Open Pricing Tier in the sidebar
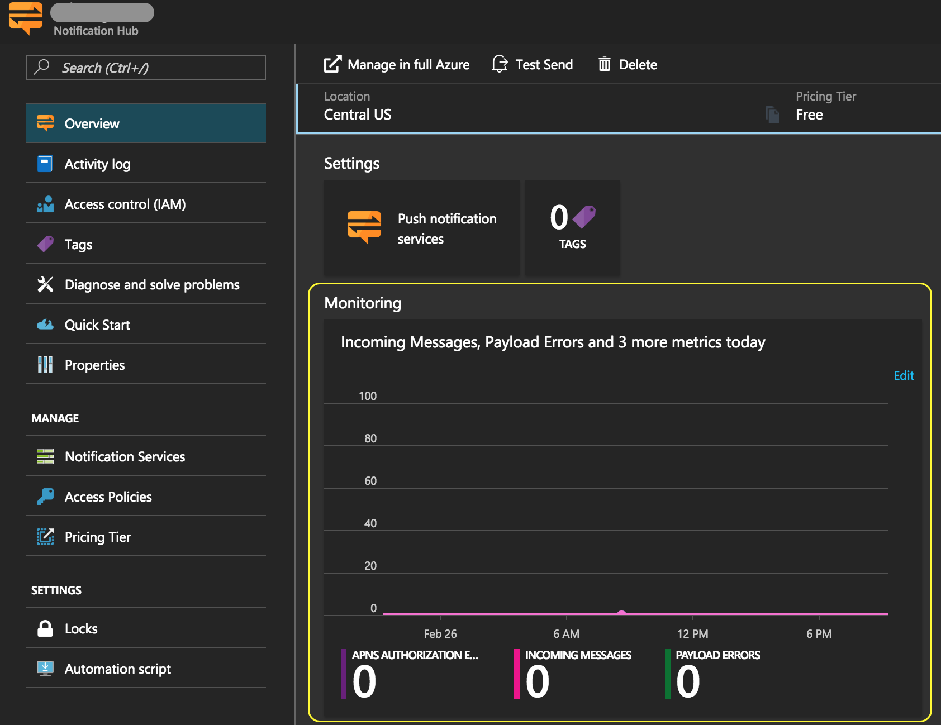This screenshot has width=941, height=725. pyautogui.click(x=146, y=537)
